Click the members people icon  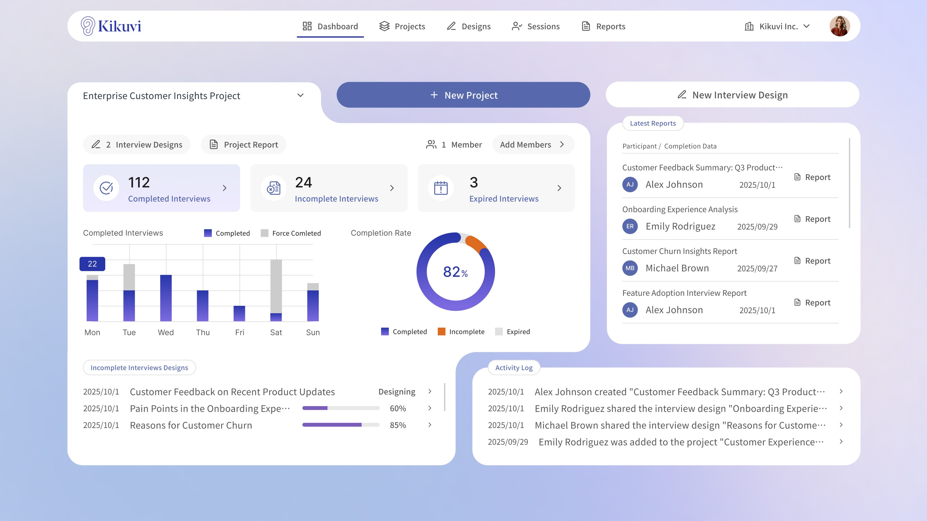[431, 144]
